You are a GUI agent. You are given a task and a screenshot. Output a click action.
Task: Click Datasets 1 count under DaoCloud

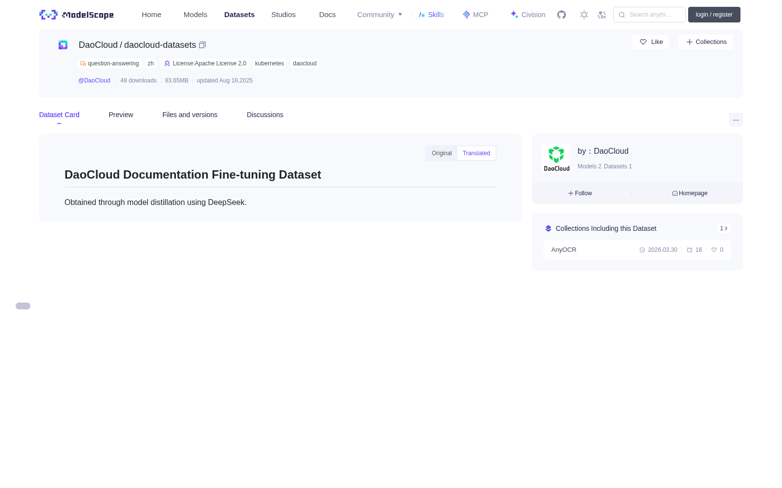(x=618, y=166)
